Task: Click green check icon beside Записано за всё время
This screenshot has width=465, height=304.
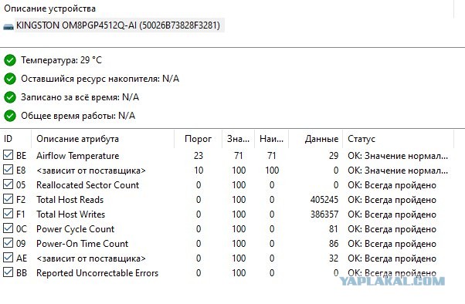Action: click(10, 97)
